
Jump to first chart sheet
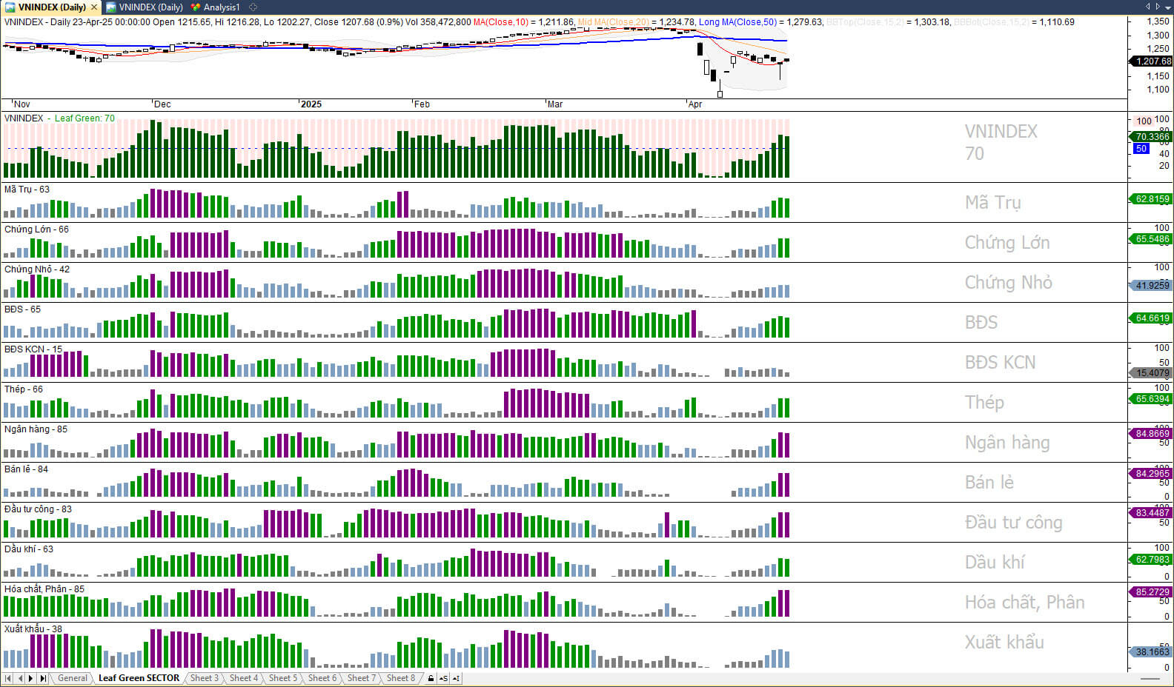[x=8, y=678]
